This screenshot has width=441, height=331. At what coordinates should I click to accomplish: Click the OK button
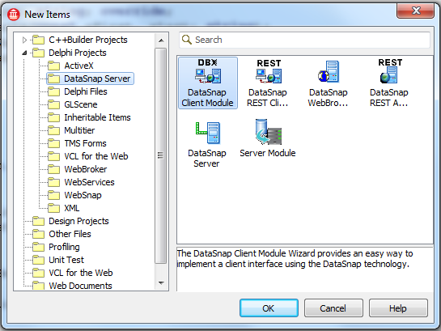(269, 308)
